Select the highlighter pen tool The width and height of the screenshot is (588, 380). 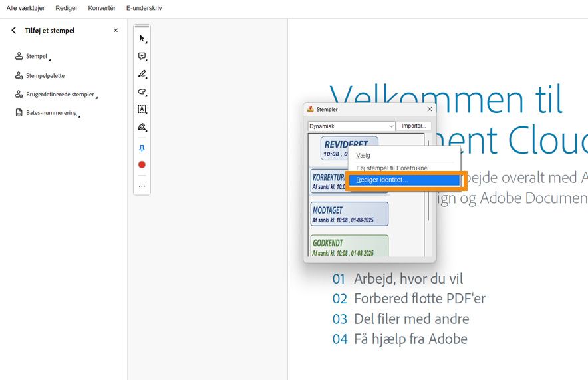[142, 74]
